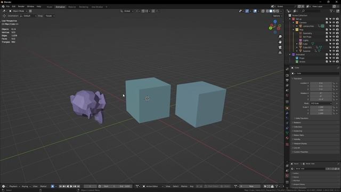Click New action button in Action Editor

[x=251, y=186]
